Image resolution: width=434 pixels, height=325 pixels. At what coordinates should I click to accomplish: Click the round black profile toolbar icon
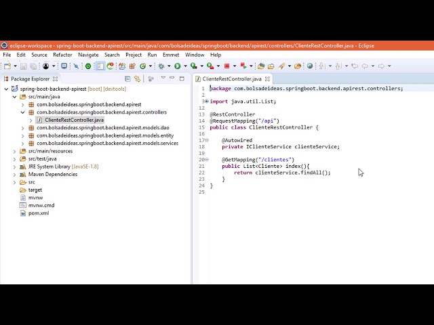click(46, 66)
